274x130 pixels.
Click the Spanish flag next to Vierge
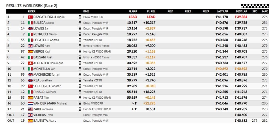(30, 51)
